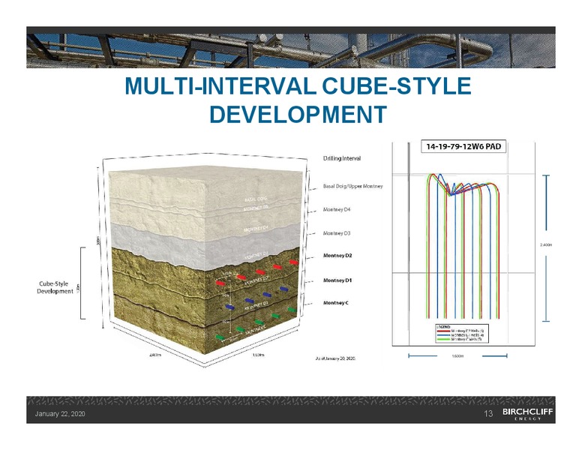Click the "1,600m" horizontal scale label under map
The height and width of the screenshot is (450, 582).
(457, 356)
